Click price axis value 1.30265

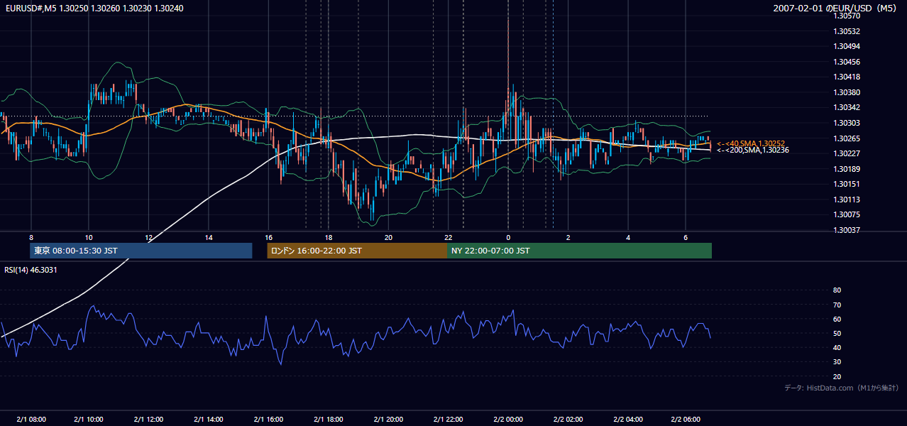[847, 138]
